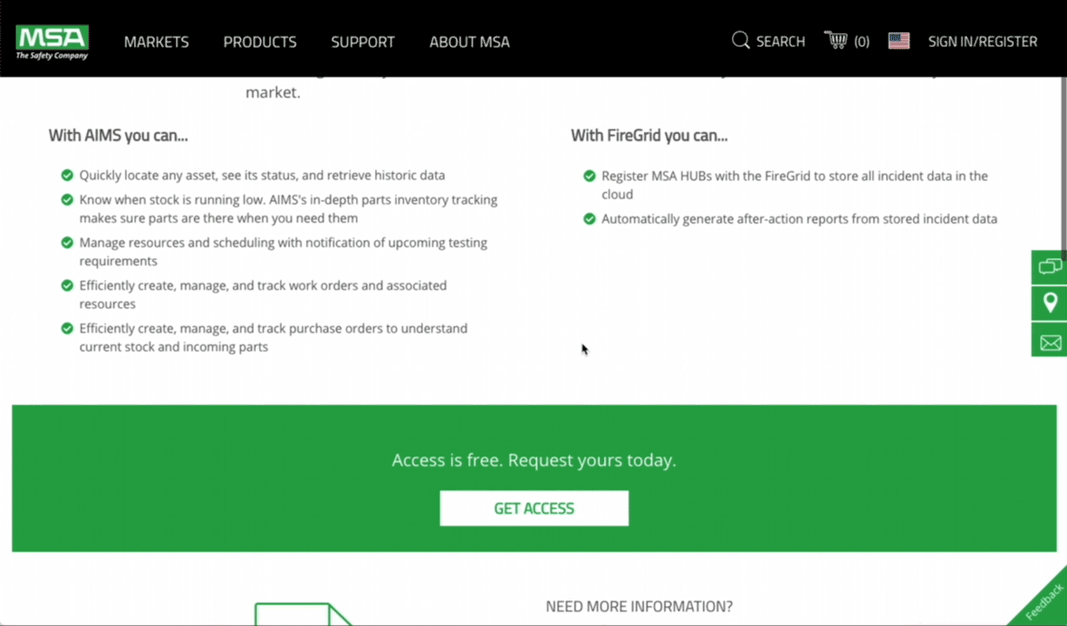The width and height of the screenshot is (1067, 626).
Task: Open the SUPPORT menu
Action: pos(363,42)
